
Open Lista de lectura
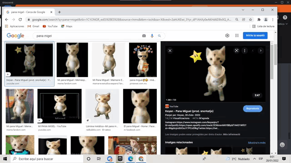(x=263, y=26)
